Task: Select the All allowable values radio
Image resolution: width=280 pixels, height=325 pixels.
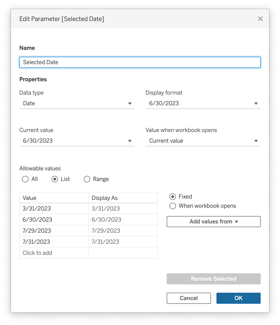Action: click(25, 179)
